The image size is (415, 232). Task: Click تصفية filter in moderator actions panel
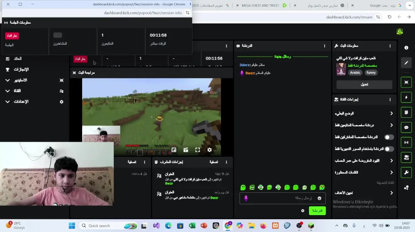click(x=213, y=162)
